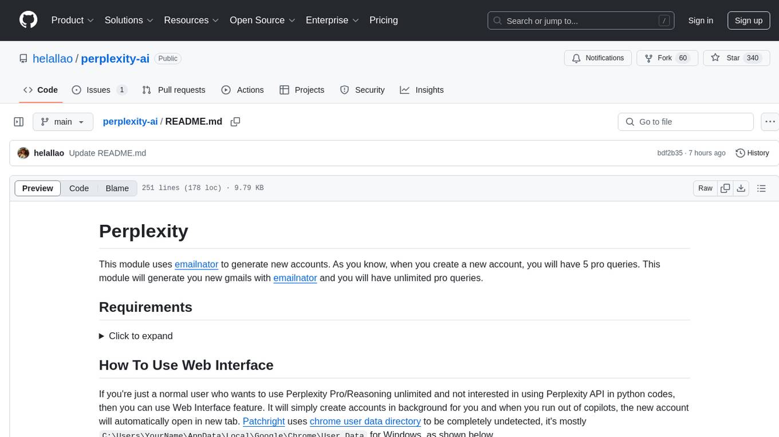Open the perplexity-ai repository title link

pyautogui.click(x=115, y=58)
